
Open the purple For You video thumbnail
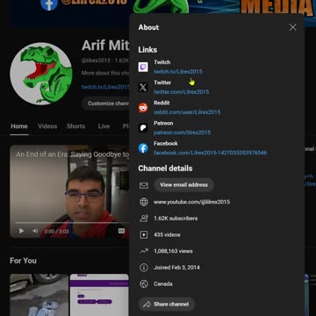(99, 295)
